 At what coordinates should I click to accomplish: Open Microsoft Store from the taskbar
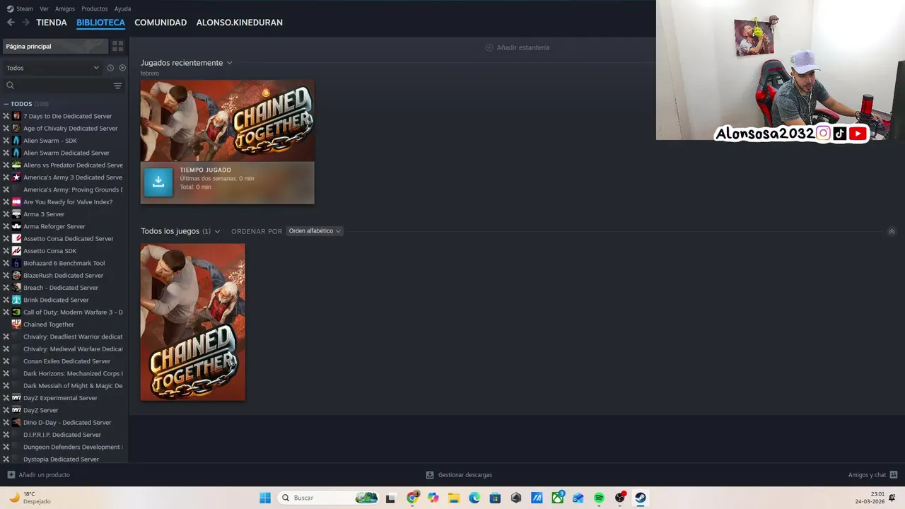[x=495, y=498]
